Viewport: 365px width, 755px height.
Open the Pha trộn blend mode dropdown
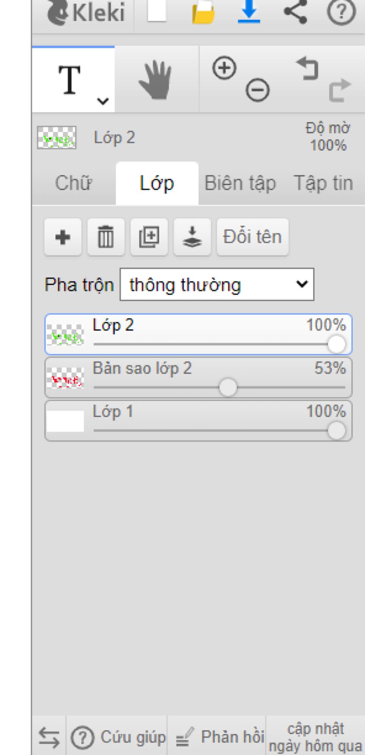pyautogui.click(x=217, y=285)
